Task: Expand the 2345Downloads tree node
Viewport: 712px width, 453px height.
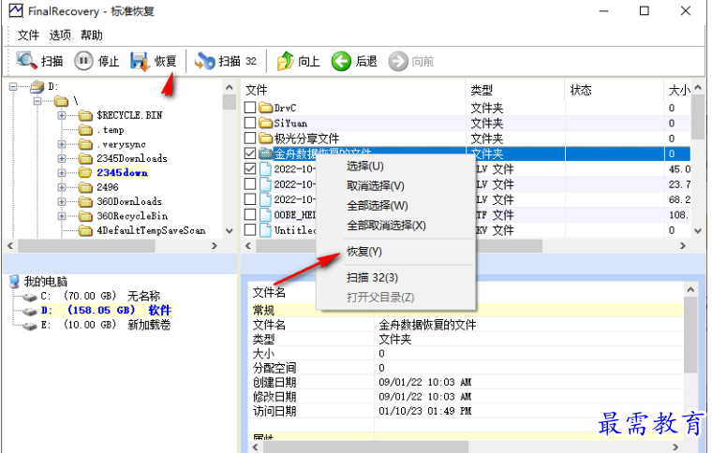Action: 61,159
